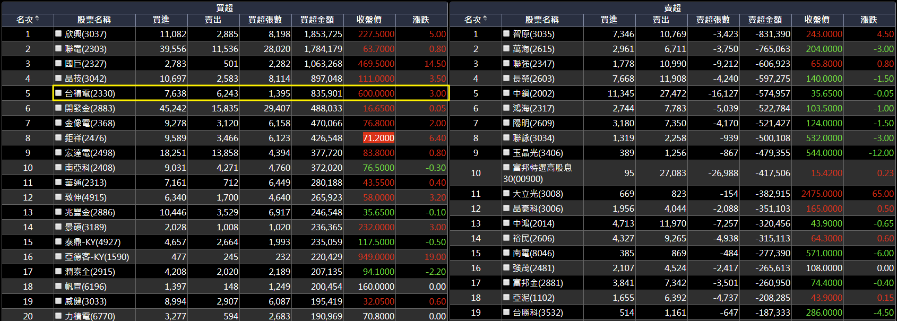Click 買超金額 value 1,853,725
897x321 pixels.
(x=323, y=34)
